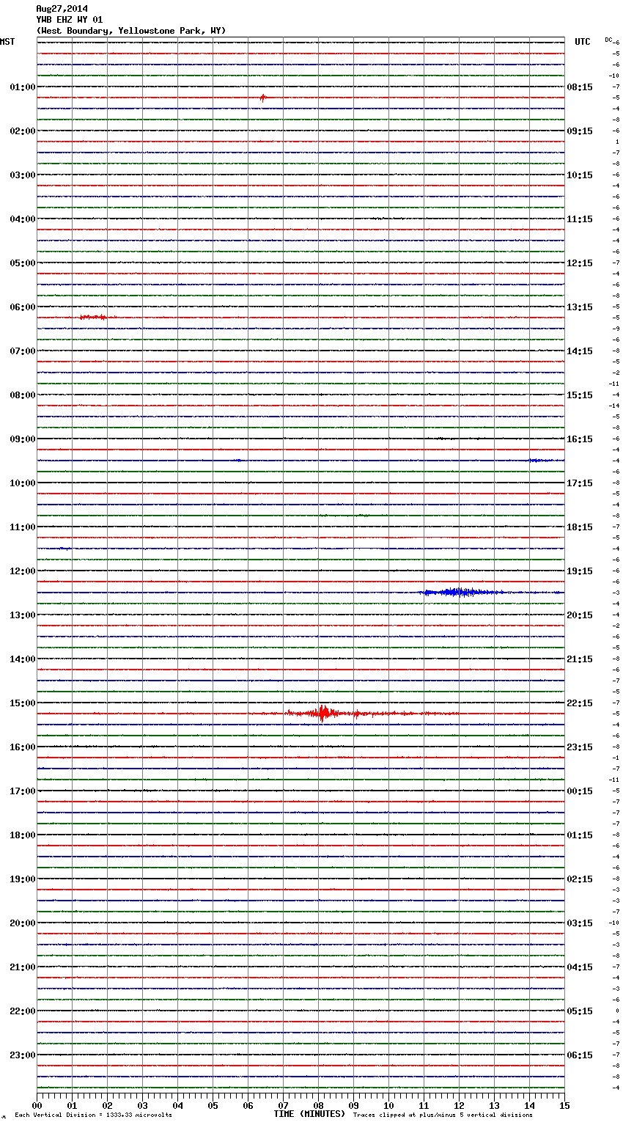This screenshot has width=623, height=1125.
Task: Click the TIME (MINUTES) axis title
Action: point(309,1114)
